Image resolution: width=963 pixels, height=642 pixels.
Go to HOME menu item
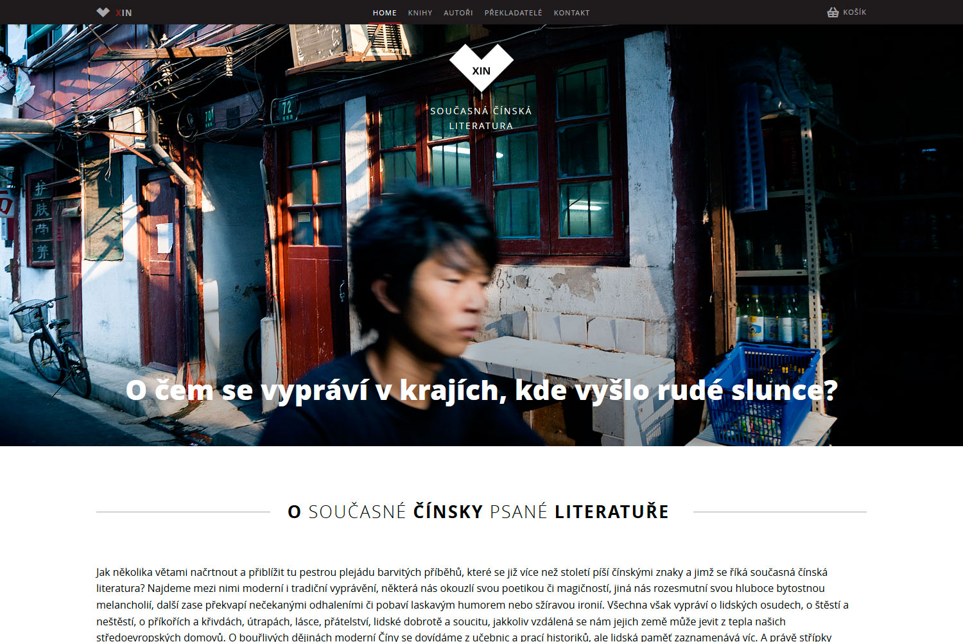[x=385, y=13]
